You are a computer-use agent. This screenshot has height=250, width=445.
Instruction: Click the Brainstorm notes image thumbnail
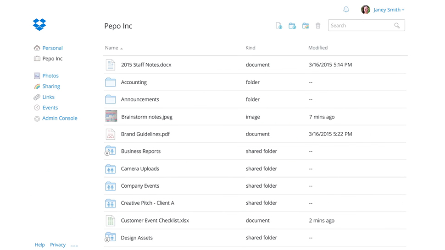coord(111,116)
